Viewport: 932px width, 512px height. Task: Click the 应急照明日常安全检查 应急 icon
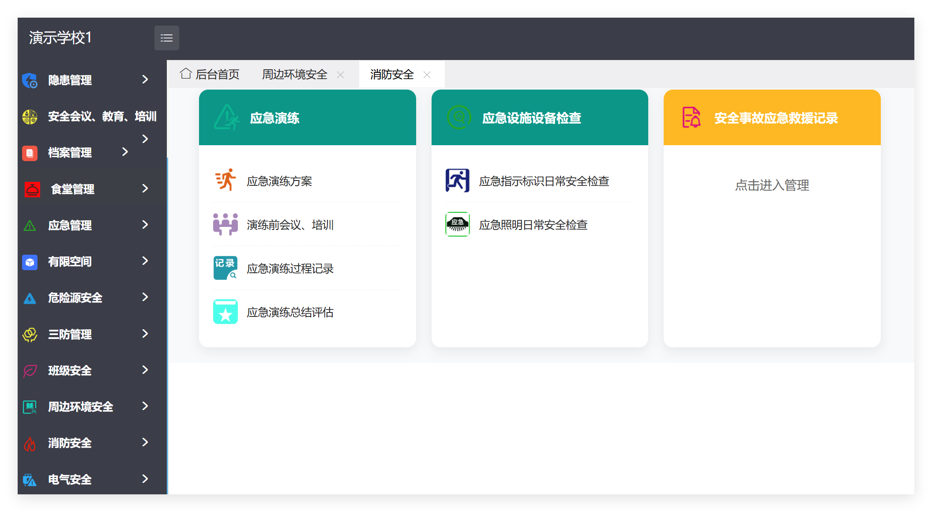(458, 224)
